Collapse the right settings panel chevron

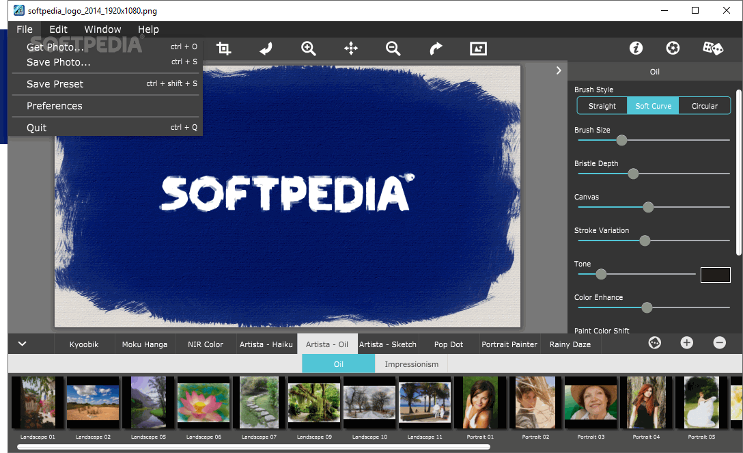[x=559, y=70]
